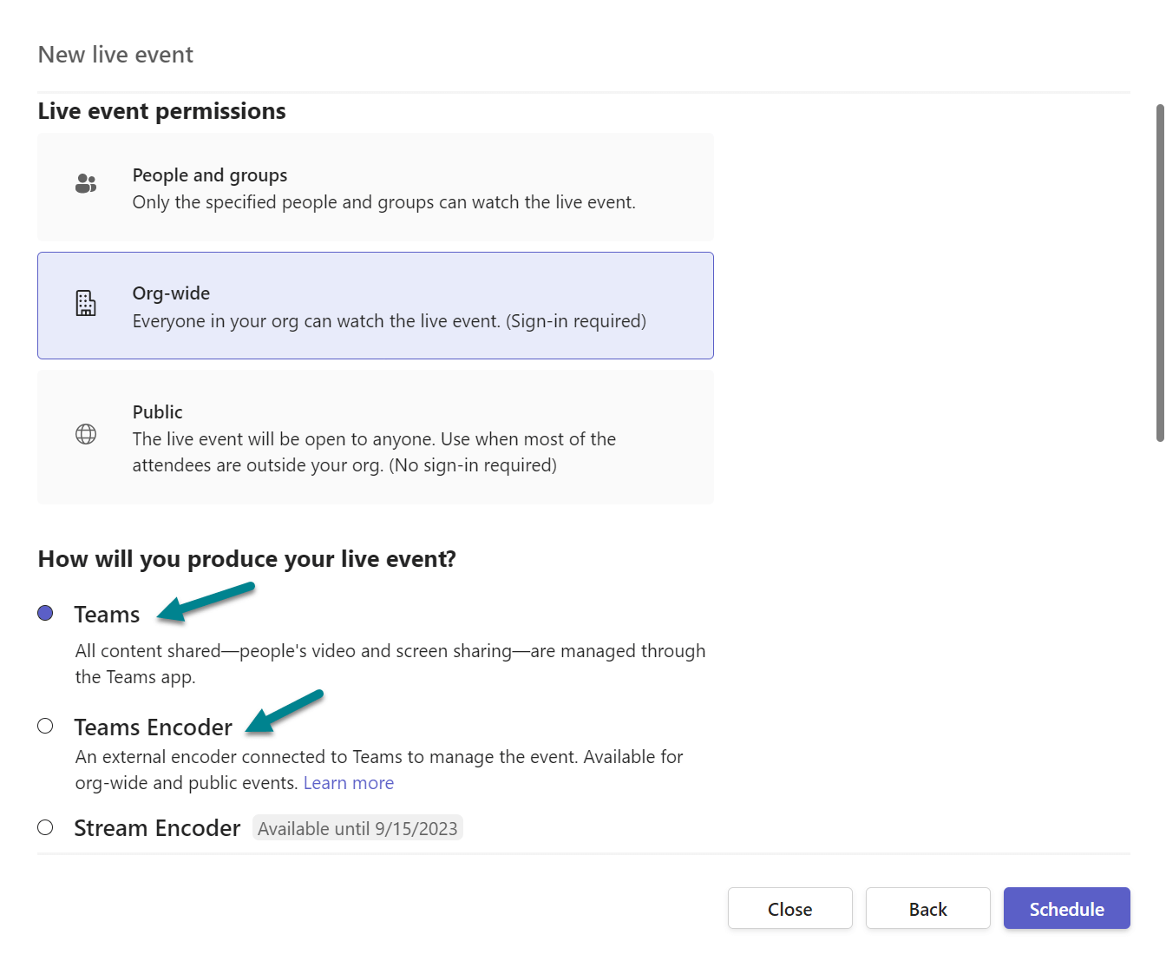
Task: Click the New live event title
Action: click(115, 54)
